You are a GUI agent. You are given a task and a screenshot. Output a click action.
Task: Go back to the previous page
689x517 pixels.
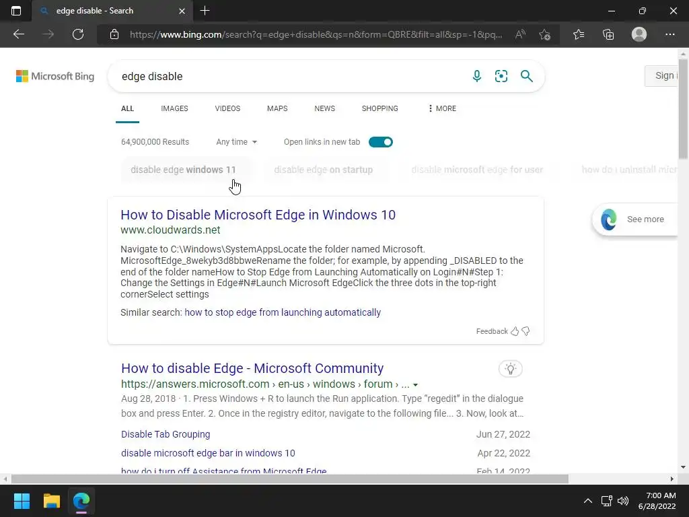tap(19, 34)
